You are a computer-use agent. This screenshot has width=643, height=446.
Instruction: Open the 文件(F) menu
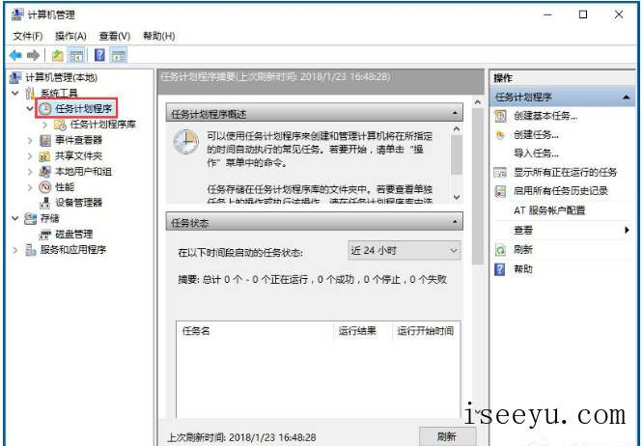tap(28, 36)
